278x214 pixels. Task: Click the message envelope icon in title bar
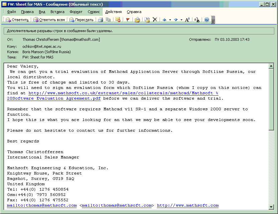(x=4, y=4)
